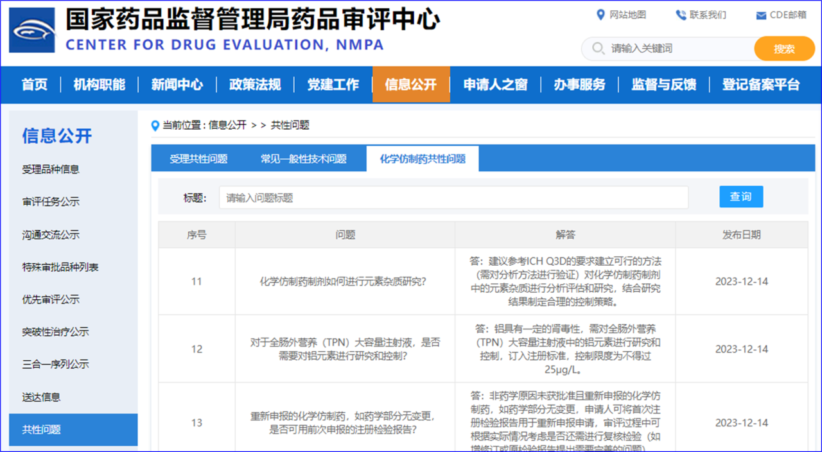Click row number 11
Screen dimensions: 822x452
[197, 281]
